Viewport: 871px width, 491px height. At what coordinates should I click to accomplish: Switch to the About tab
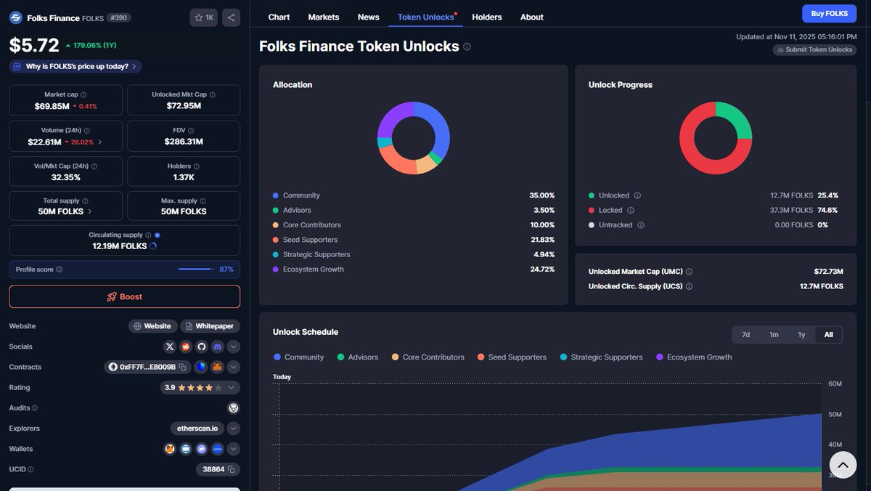[x=532, y=17]
